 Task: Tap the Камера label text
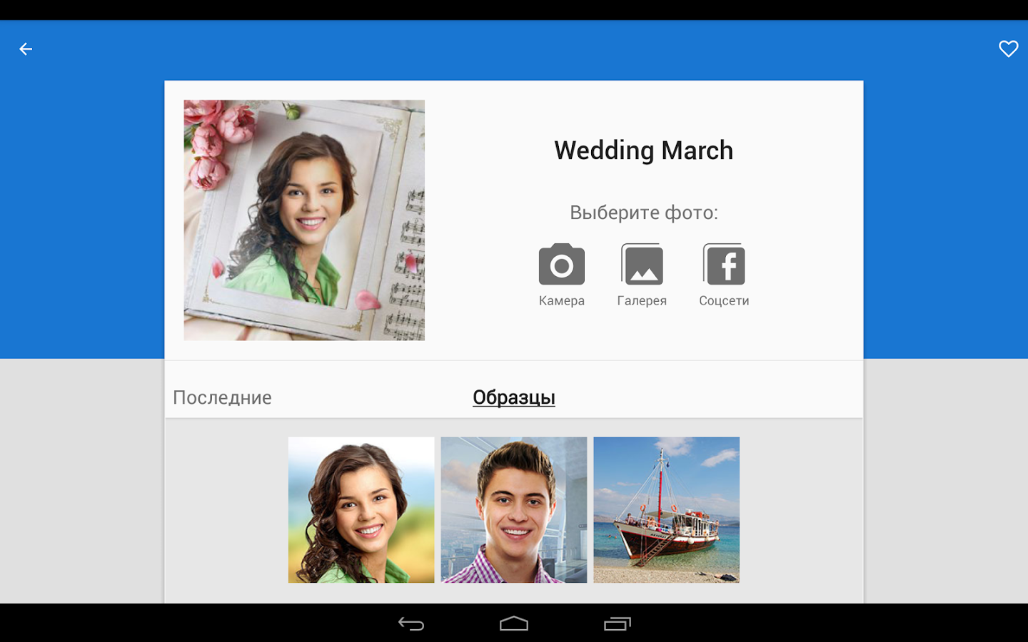562,301
